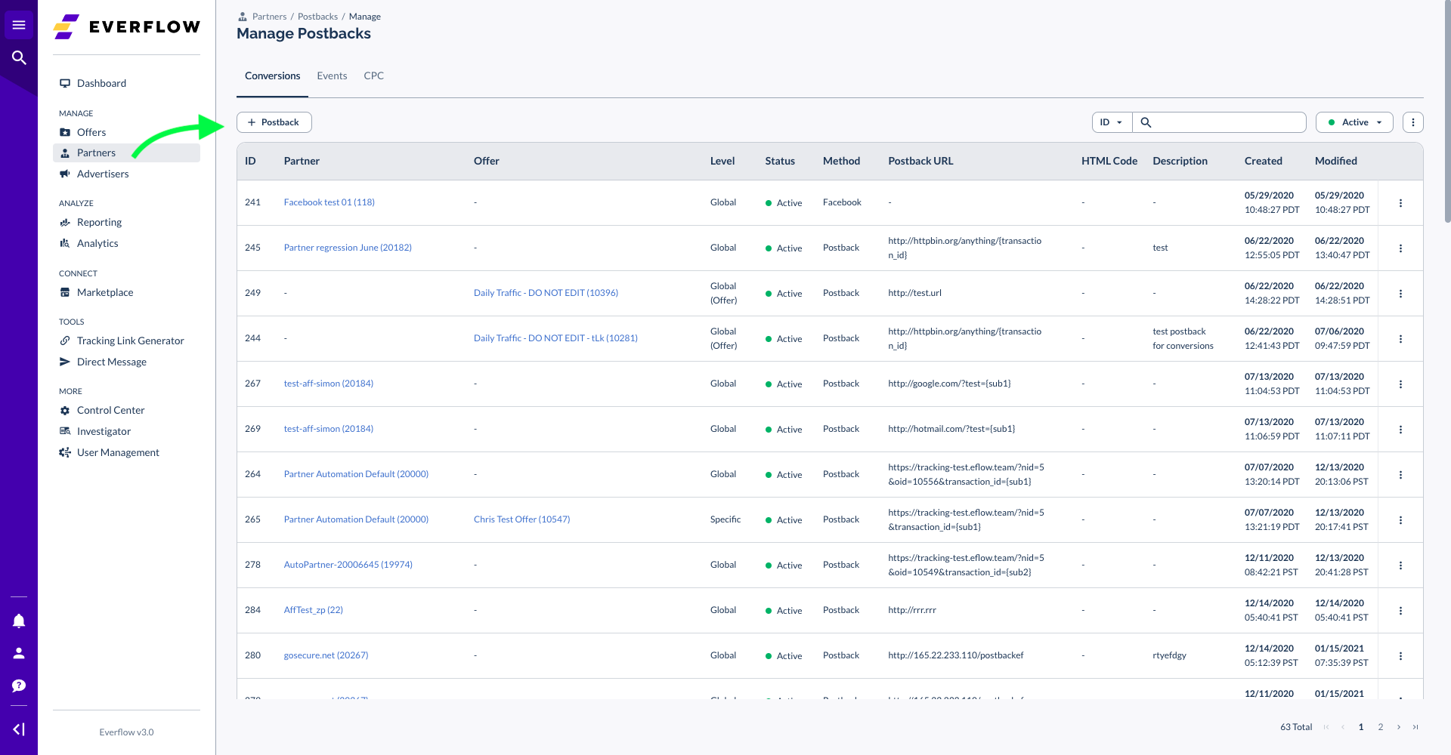Open Partner regression June (20182) link
The image size is (1451, 755).
[348, 248]
